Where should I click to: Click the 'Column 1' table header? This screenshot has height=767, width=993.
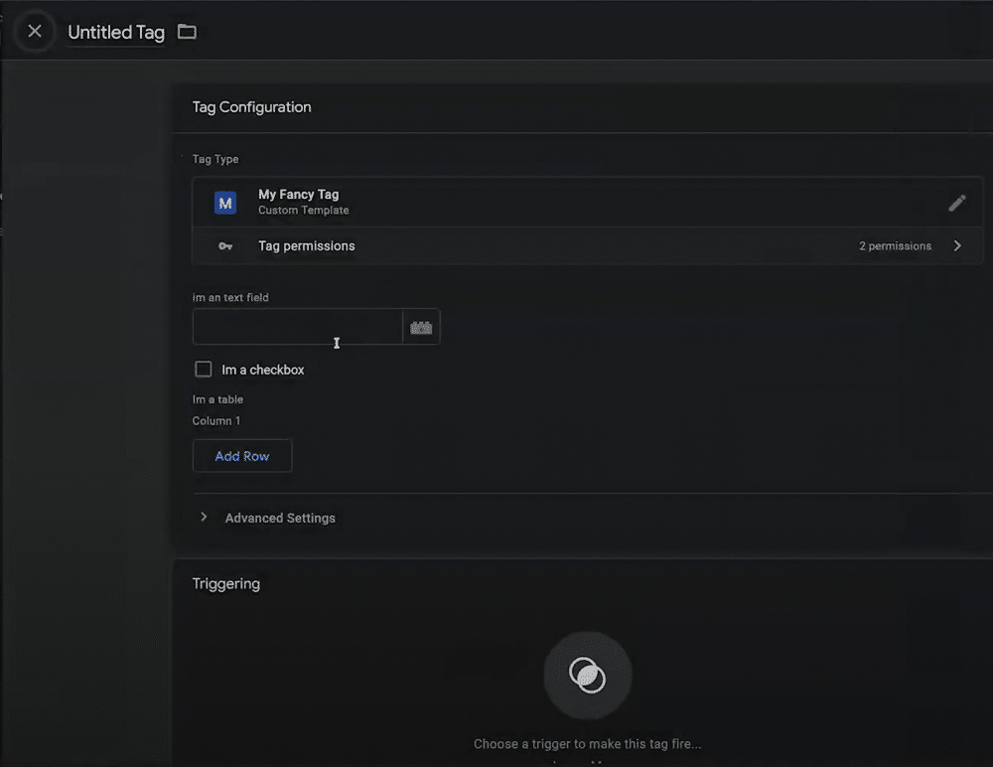(216, 421)
